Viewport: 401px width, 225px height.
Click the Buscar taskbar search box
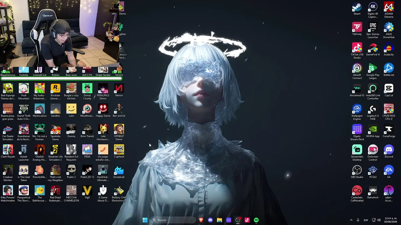point(173,220)
